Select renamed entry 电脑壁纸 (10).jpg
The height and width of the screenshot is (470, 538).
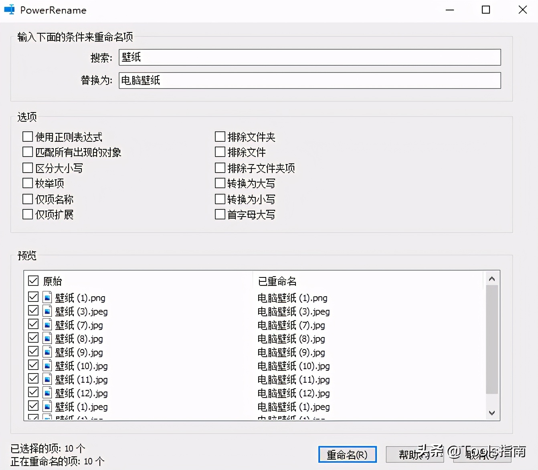point(293,366)
